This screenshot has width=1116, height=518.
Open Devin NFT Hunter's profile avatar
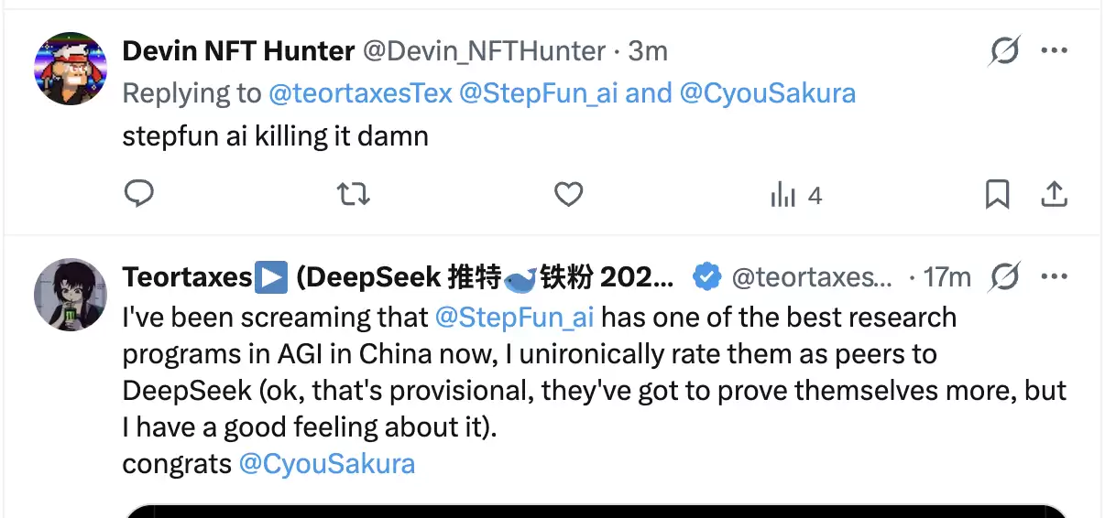[x=71, y=68]
